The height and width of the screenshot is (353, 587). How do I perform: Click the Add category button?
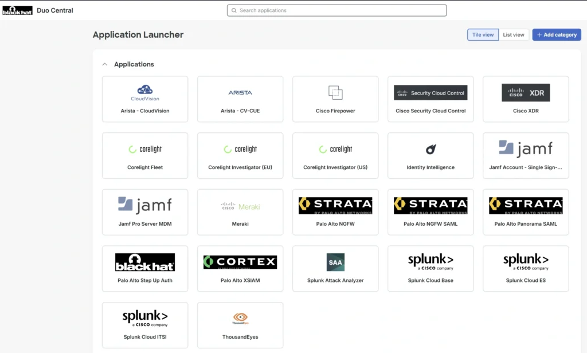coord(557,35)
